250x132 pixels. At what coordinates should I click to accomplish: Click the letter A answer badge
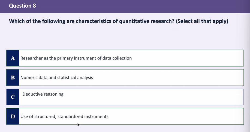click(x=13, y=58)
